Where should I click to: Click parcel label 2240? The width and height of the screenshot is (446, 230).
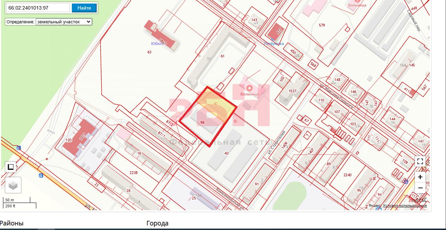(347, 175)
